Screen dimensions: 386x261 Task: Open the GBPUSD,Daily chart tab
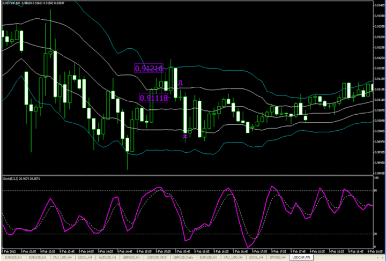[x=183, y=257]
